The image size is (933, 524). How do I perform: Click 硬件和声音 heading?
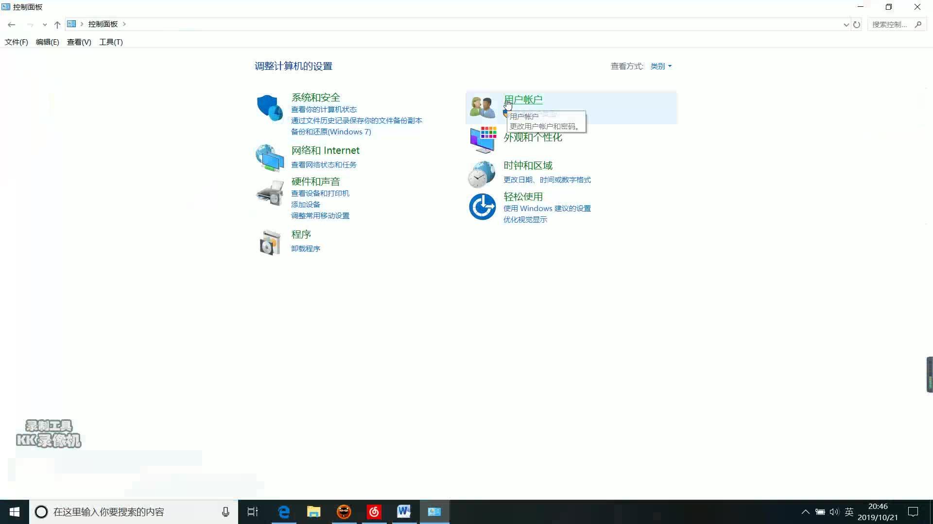(x=316, y=181)
